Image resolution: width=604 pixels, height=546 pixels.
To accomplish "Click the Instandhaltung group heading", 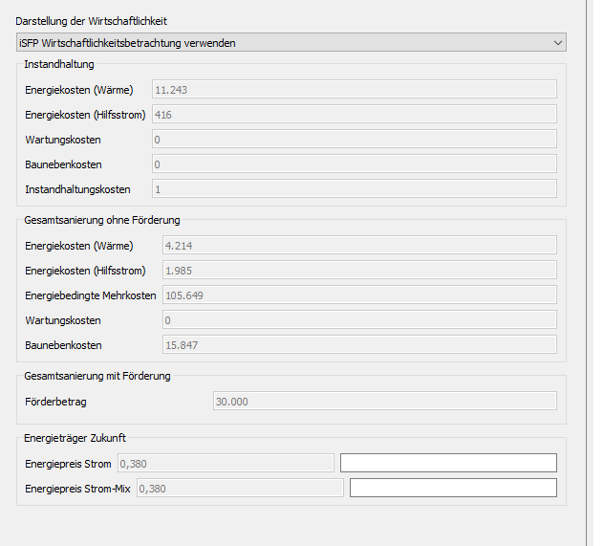I will point(58,64).
